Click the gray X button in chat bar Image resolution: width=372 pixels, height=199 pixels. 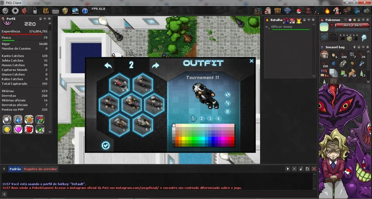pos(294,169)
